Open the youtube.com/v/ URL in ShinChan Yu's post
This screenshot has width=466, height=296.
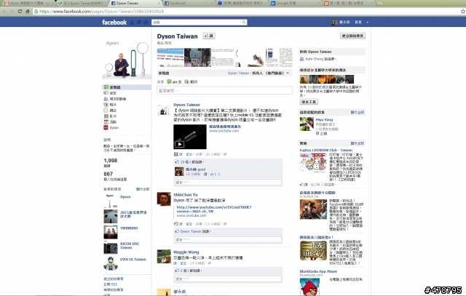(x=214, y=209)
